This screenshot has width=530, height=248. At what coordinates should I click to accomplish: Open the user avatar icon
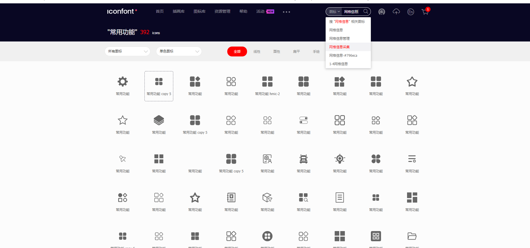coord(382,12)
